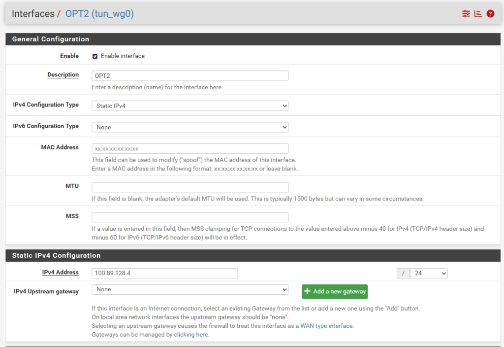Screen dimensions: 504x347
Task: Focus the MAC Address input field
Action: [190, 149]
